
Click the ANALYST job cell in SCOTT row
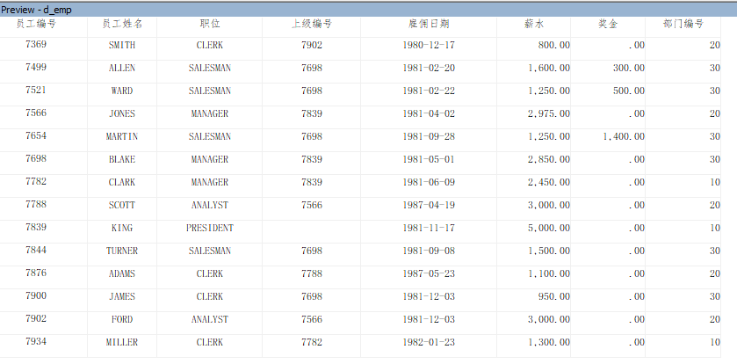coord(210,206)
